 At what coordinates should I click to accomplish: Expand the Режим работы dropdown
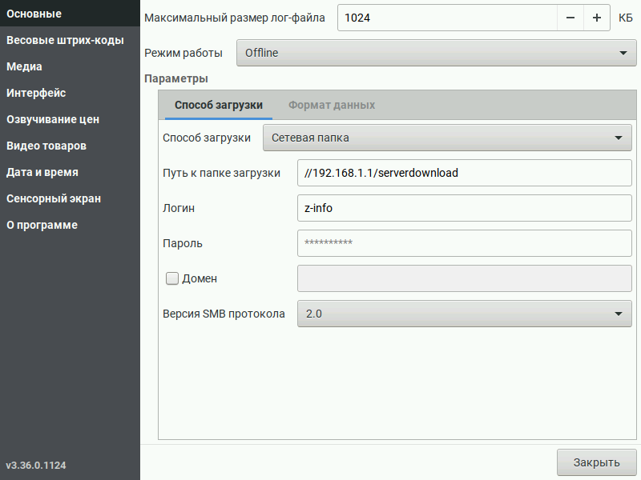[x=436, y=53]
